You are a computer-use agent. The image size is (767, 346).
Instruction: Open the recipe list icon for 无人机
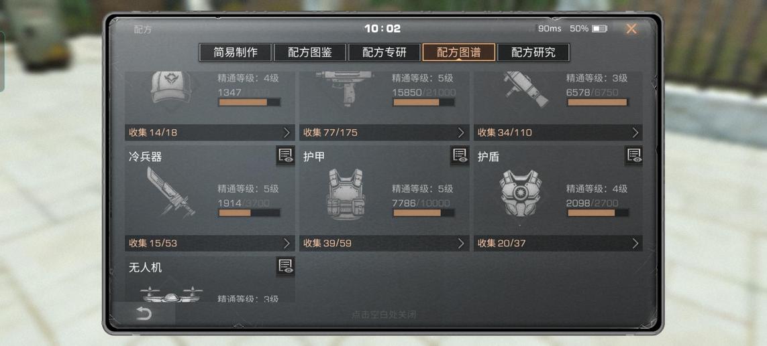pyautogui.click(x=285, y=266)
